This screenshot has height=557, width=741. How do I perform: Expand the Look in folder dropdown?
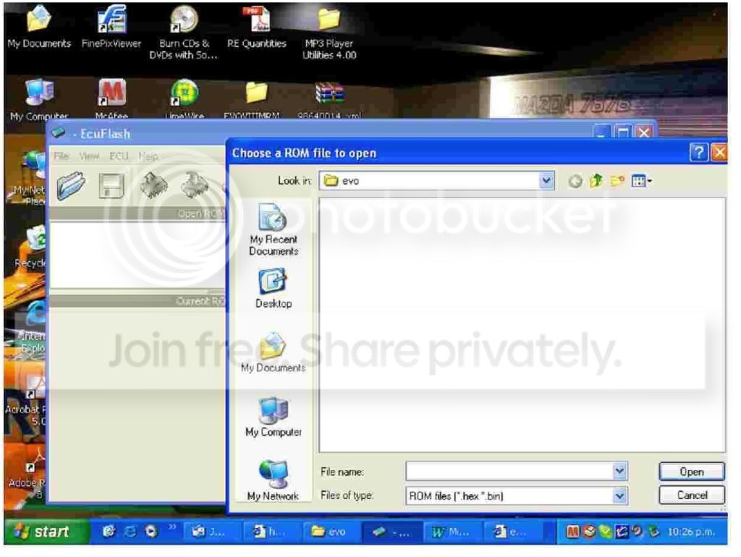(547, 181)
